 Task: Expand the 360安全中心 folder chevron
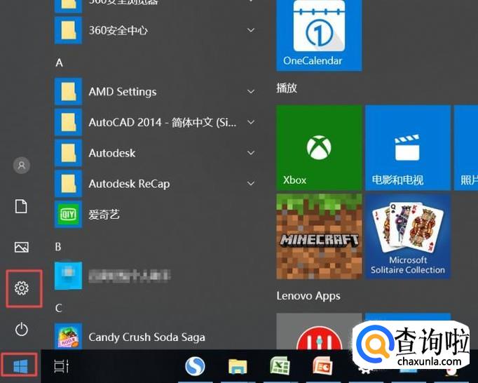[251, 30]
